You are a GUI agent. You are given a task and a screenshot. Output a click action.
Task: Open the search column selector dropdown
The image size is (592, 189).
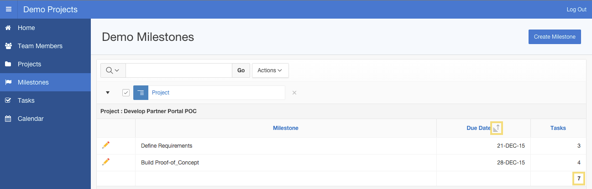[113, 70]
